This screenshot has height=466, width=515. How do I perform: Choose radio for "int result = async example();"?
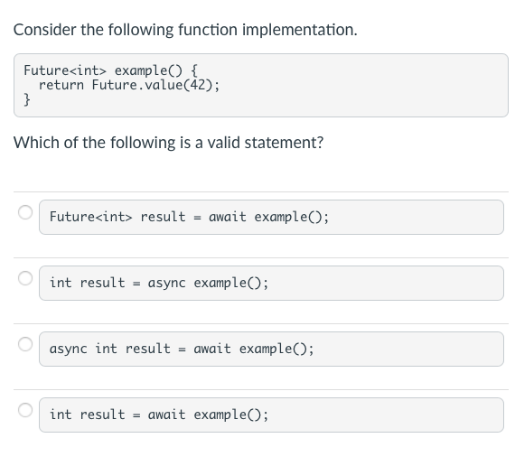coord(25,278)
